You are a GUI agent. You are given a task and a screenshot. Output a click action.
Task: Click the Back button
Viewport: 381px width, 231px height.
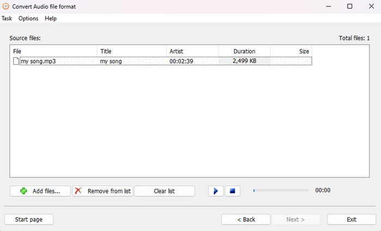click(x=246, y=220)
